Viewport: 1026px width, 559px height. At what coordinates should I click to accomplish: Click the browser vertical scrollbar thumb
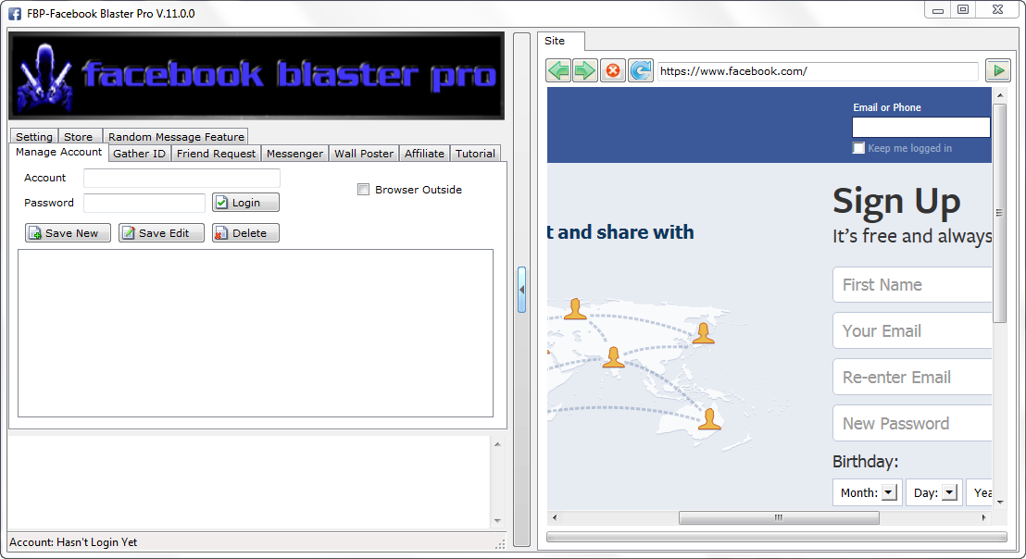(999, 213)
